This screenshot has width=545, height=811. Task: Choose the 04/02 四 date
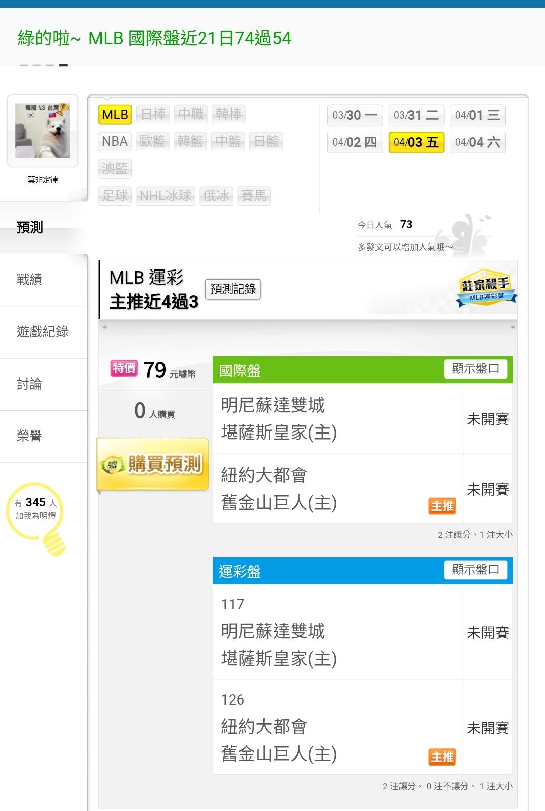pos(355,142)
